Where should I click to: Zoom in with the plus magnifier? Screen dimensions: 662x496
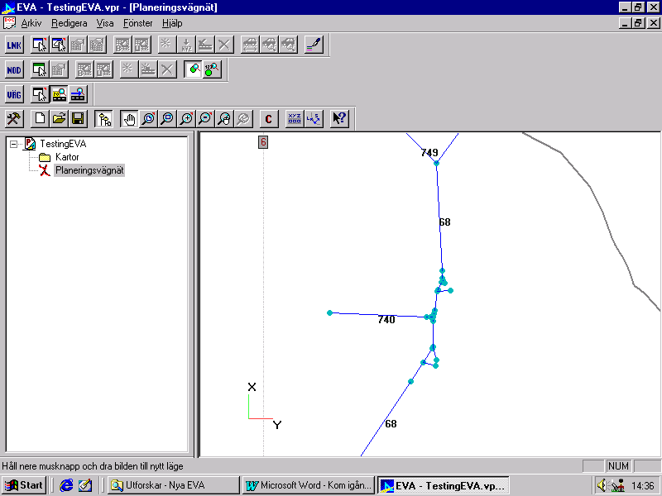pos(186,119)
